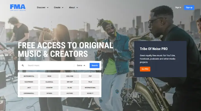Viewport: 201px width, 111px height.
Task: Select the Hip-Hop genre tag
Action: coord(70,82)
